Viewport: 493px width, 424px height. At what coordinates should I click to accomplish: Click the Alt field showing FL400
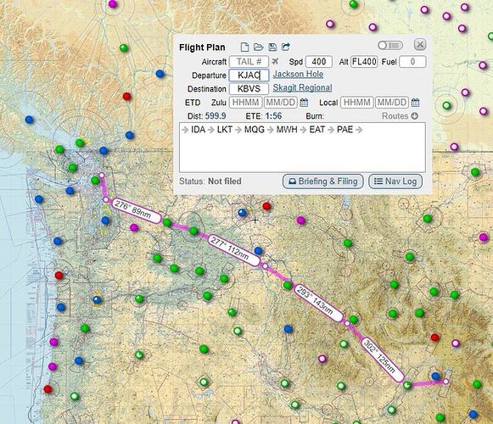(x=364, y=62)
